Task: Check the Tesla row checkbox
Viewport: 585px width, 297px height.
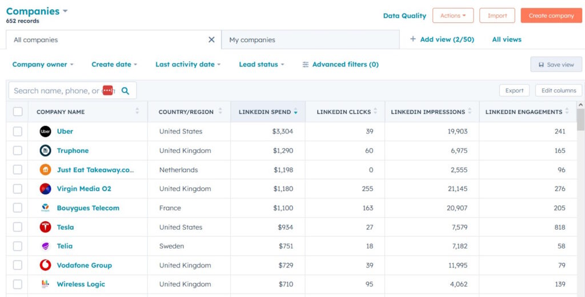Action: (x=18, y=227)
